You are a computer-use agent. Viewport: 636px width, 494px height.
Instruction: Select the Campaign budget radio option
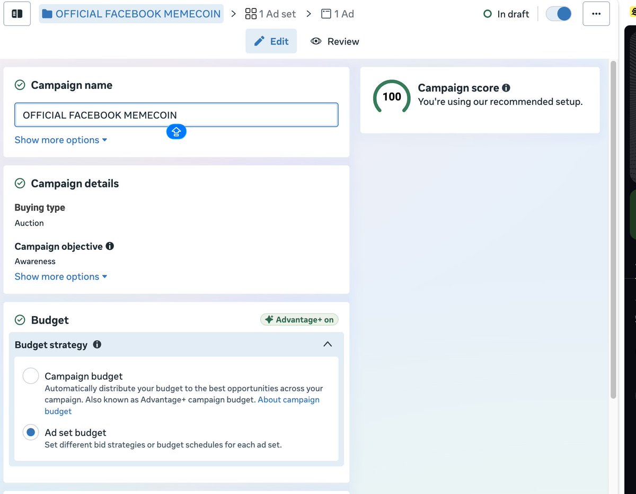(x=31, y=376)
